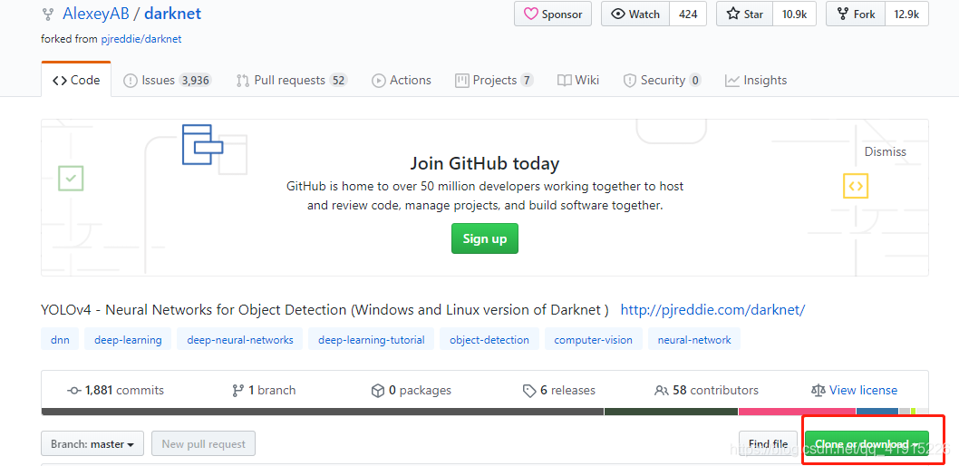
Task: Select the deep-neural-networks topic tag
Action: pos(239,339)
